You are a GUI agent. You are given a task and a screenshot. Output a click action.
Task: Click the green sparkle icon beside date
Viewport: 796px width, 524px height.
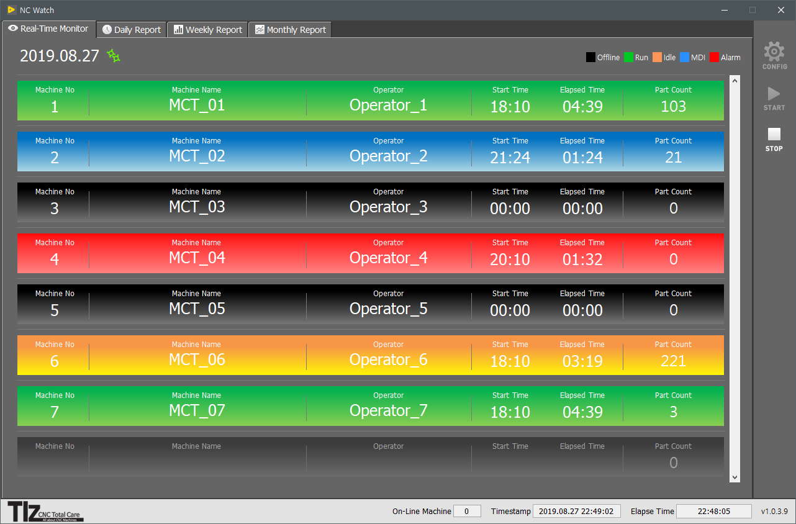coord(114,56)
